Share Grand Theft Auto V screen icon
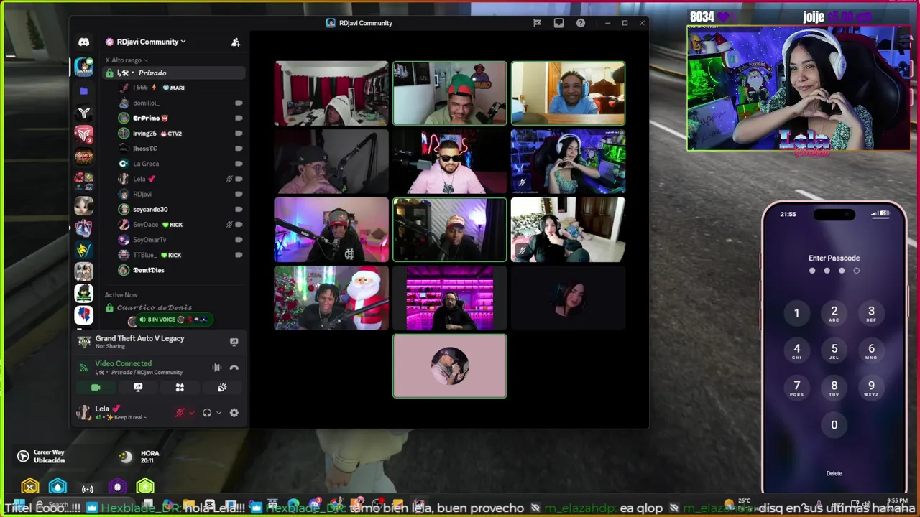This screenshot has height=517, width=920. tap(234, 342)
